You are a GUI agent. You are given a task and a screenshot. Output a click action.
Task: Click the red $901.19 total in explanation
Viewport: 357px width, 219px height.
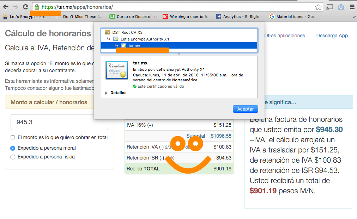tap(263, 191)
